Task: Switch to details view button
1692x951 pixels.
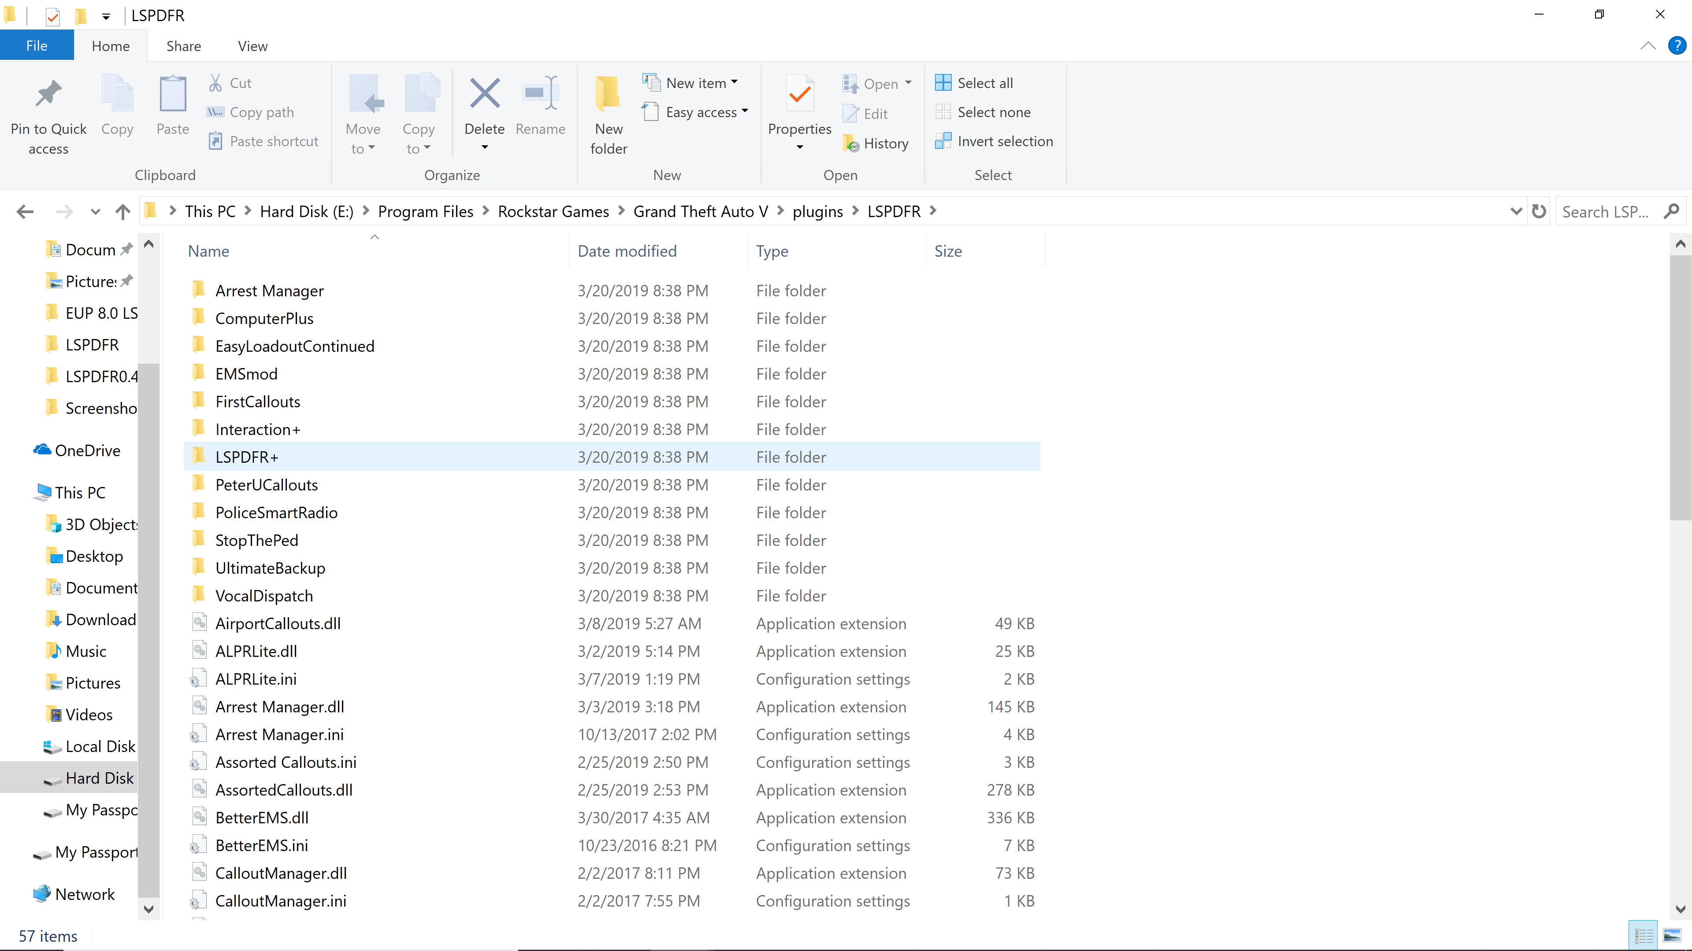Action: pos(1644,936)
